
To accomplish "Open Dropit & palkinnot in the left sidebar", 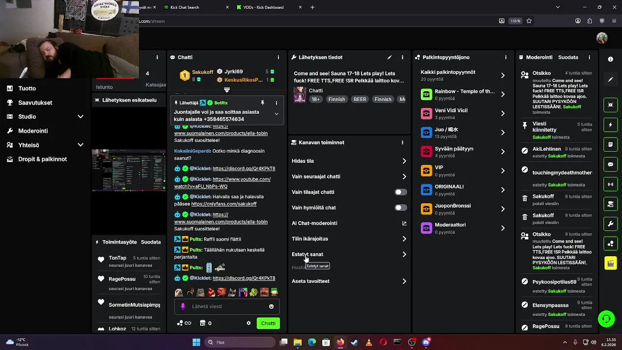I will [43, 159].
